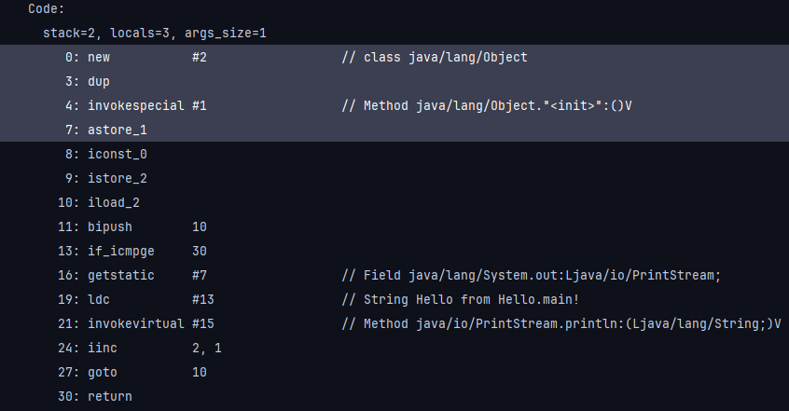Image resolution: width=789 pixels, height=411 pixels.
Task: Click the "ldc" instruction at offset 19
Action: click(99, 300)
